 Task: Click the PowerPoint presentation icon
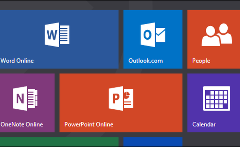(x=121, y=98)
